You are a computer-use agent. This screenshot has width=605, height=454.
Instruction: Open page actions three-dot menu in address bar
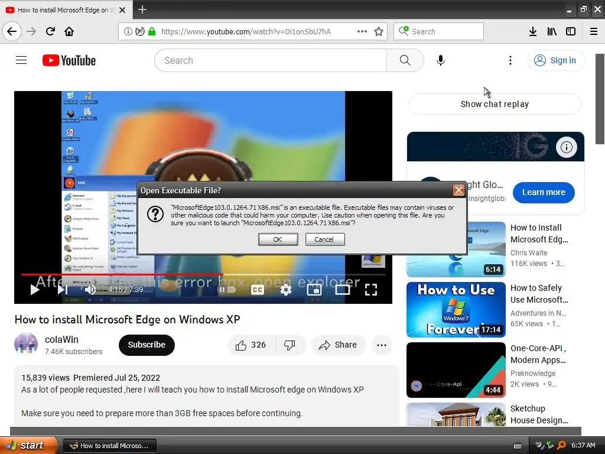tap(362, 31)
